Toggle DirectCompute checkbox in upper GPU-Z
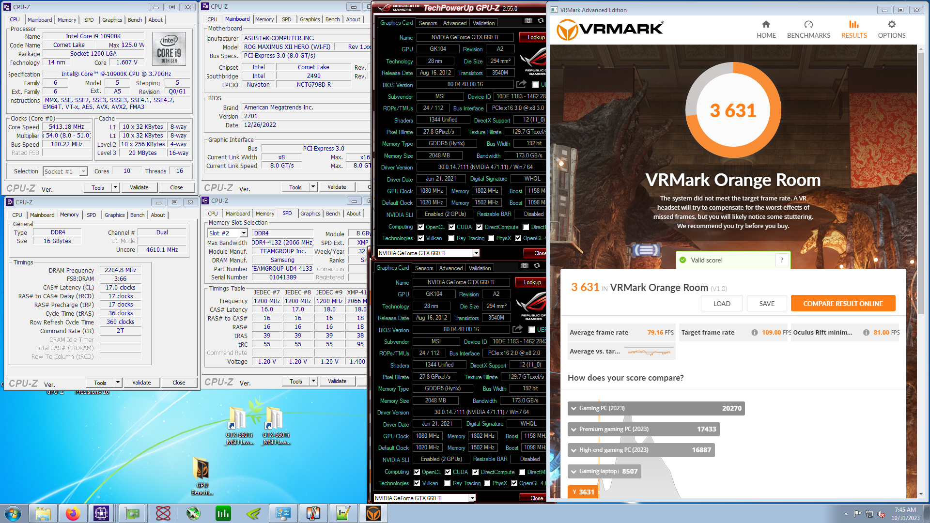Image resolution: width=930 pixels, height=523 pixels. click(480, 227)
